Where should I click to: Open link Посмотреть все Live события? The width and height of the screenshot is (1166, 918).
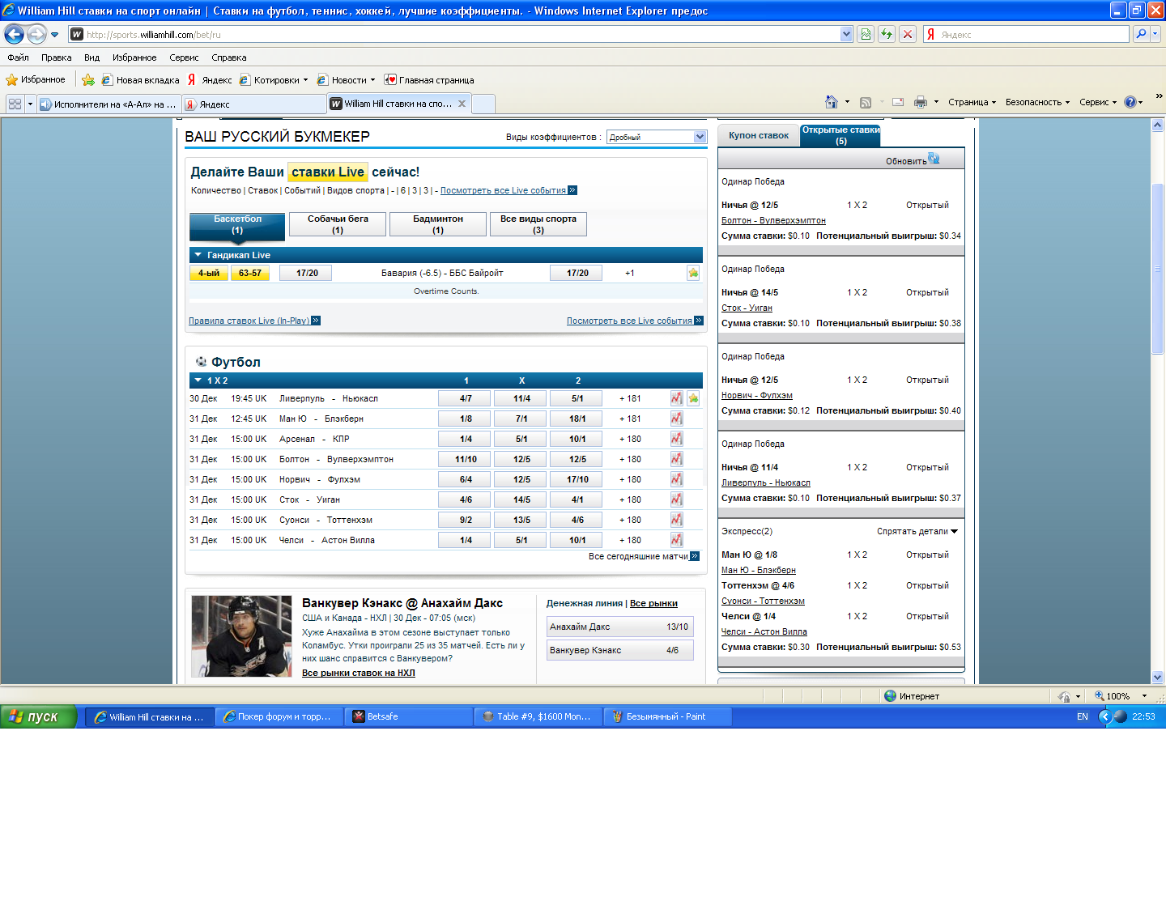tap(503, 191)
